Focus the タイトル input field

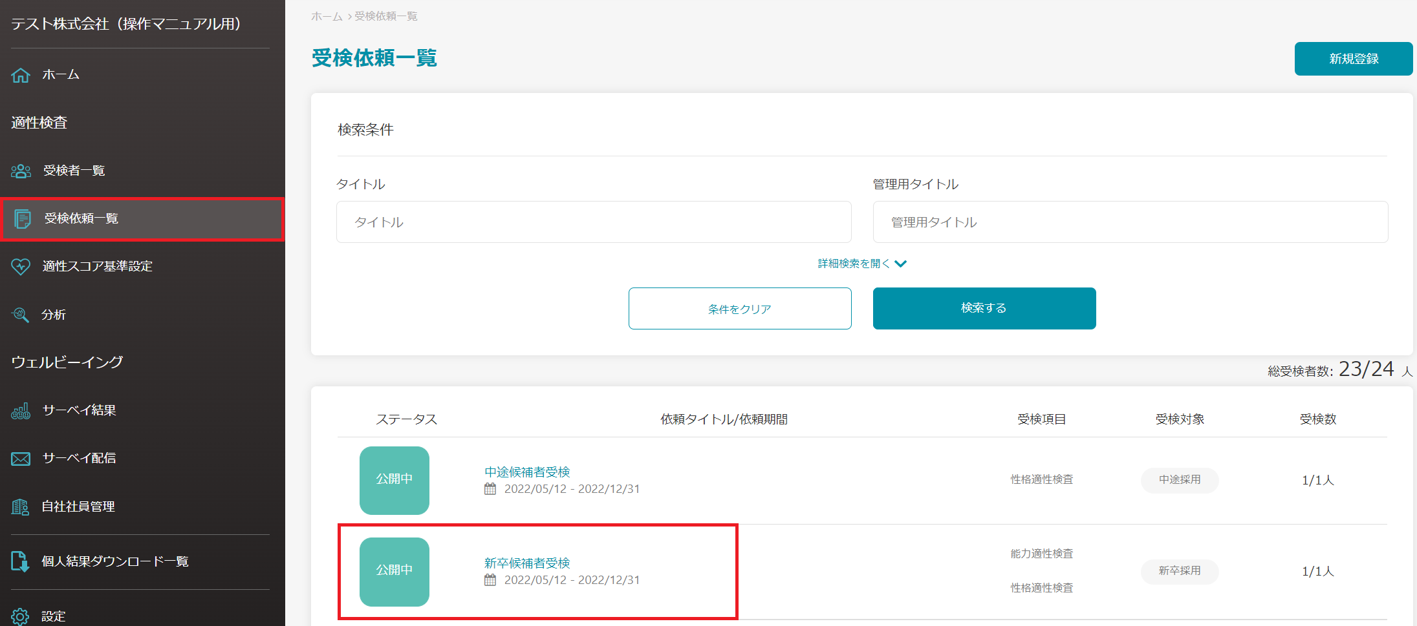[593, 222]
